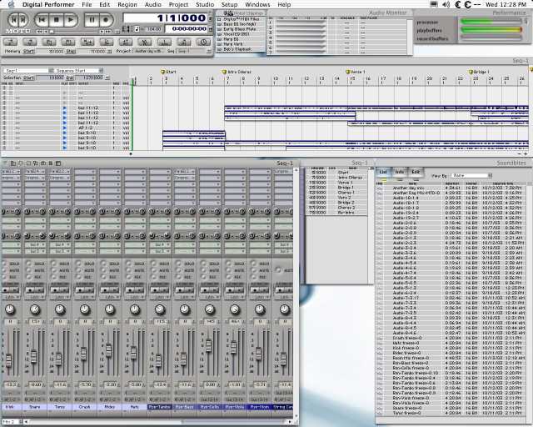Screen dimensions: 533x427
Task: Switch to the Info tab in Soundbites
Action: click(400, 172)
